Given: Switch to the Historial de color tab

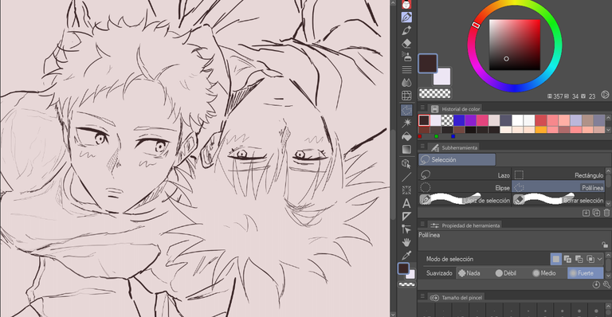Looking at the screenshot, I should click(455, 109).
